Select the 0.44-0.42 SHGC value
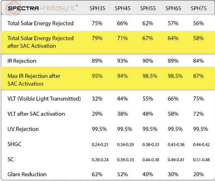 click(201, 145)
